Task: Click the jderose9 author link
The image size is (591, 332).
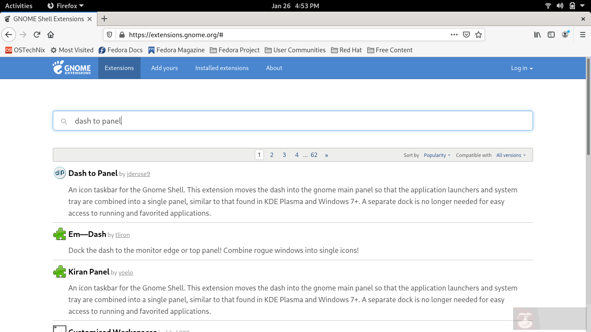Action: (x=138, y=174)
